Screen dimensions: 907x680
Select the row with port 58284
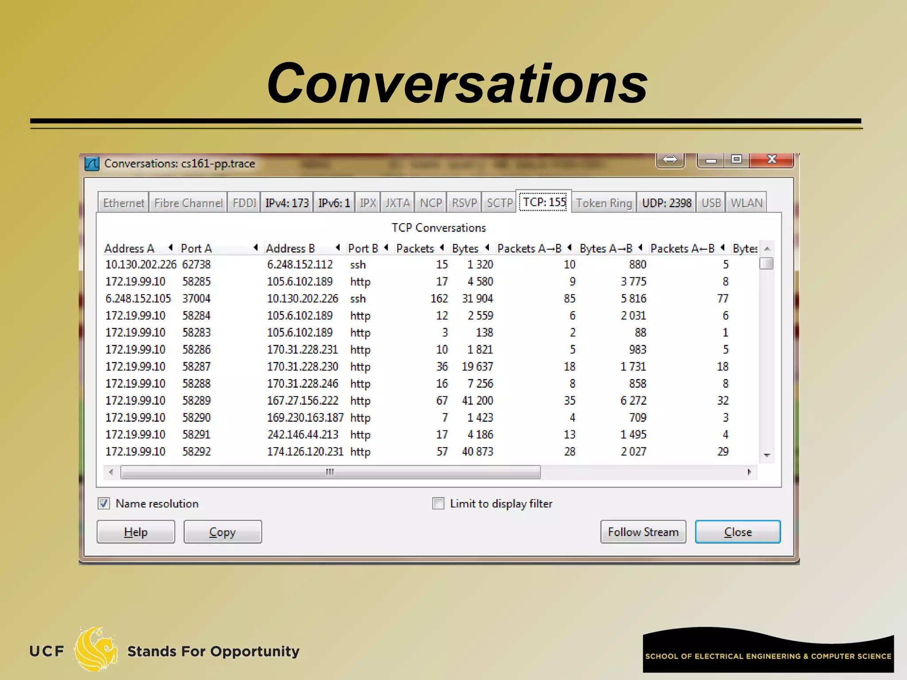(x=430, y=316)
